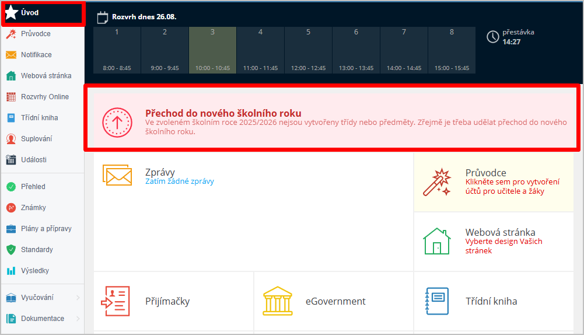Select timetable period 3 at 10:00 - 10:45
Viewport: 584px width, 335px height.
point(212,50)
